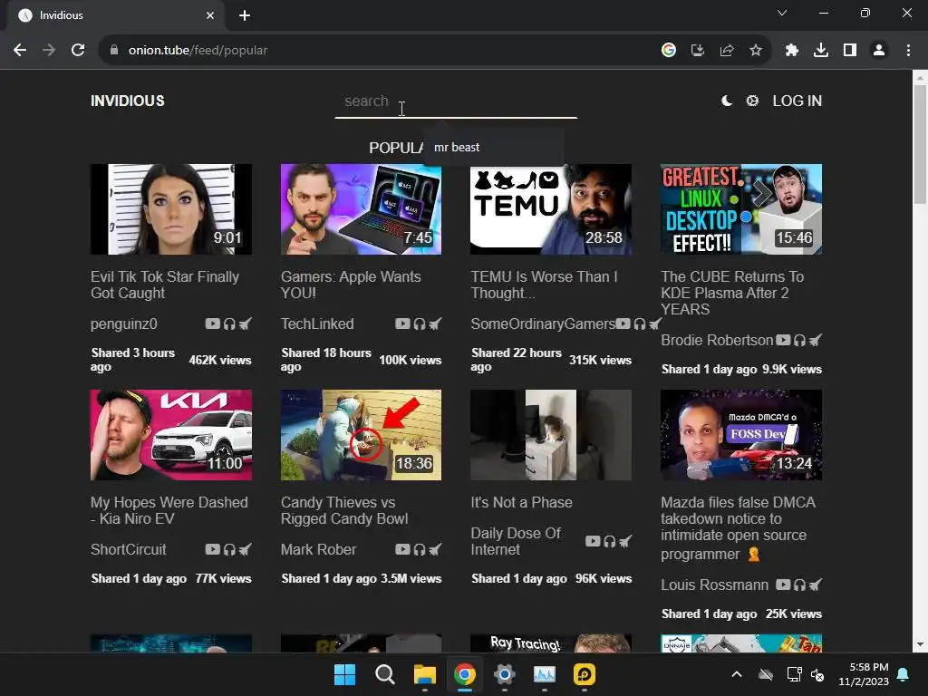Open Chrome profile menu

(879, 51)
